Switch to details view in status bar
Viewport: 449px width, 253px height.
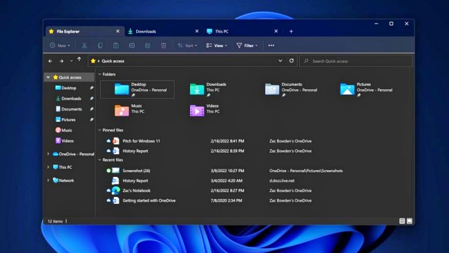(402, 221)
